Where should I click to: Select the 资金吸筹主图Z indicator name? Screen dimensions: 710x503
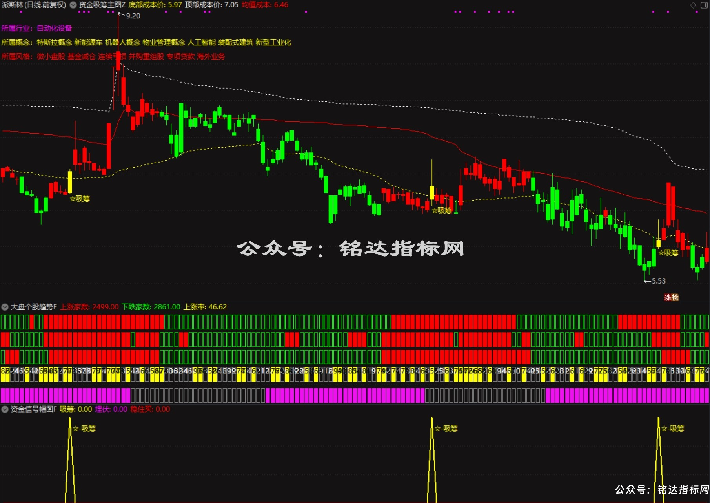[x=102, y=5]
